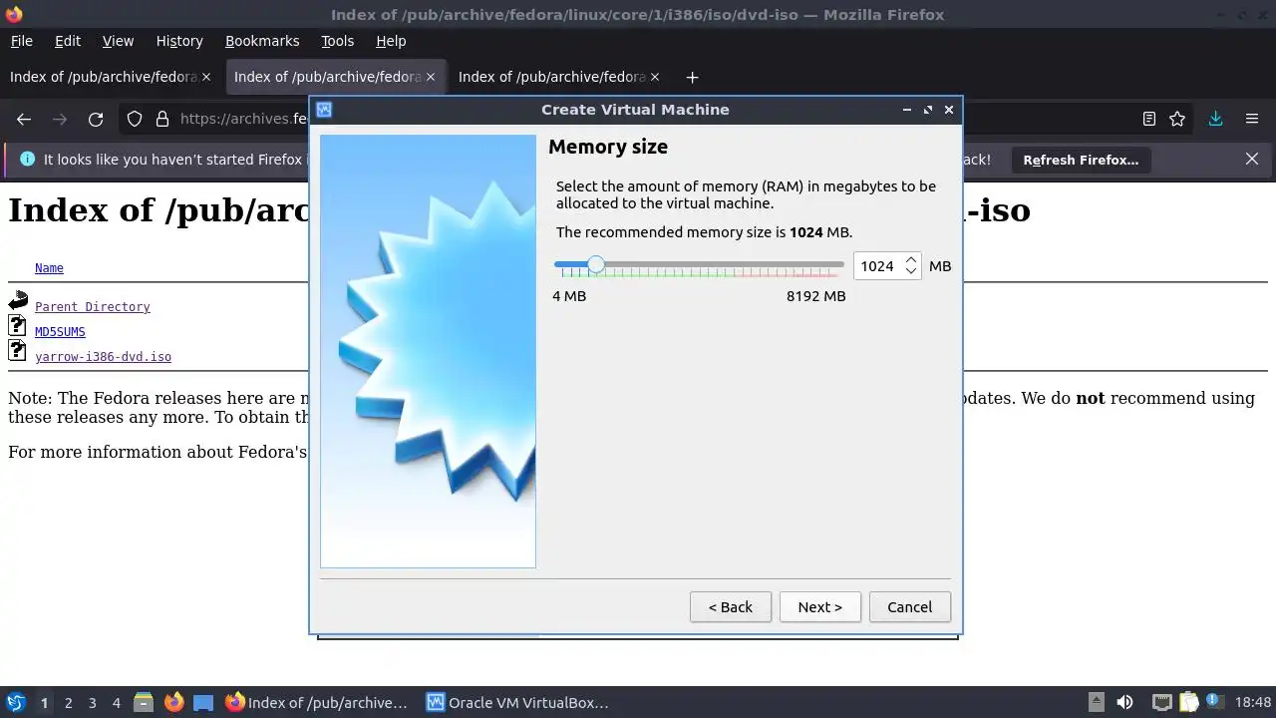The height and width of the screenshot is (718, 1276).
Task: Switch to the first Firefox tab
Action: tap(103, 77)
